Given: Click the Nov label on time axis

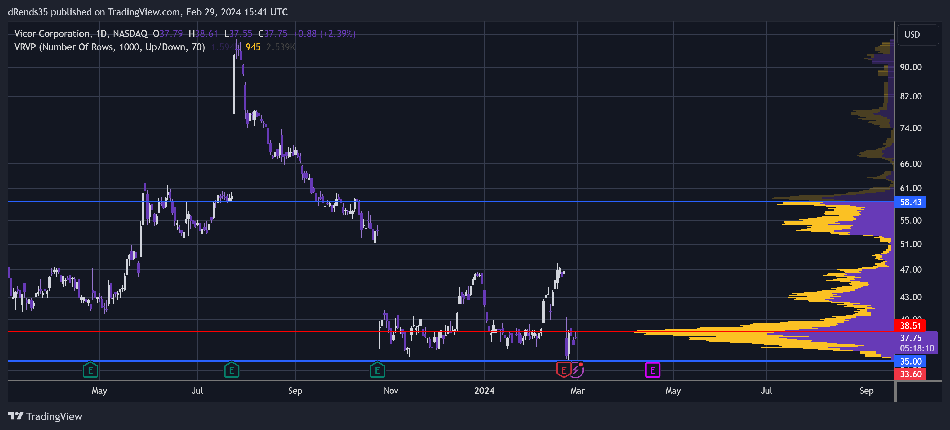Looking at the screenshot, I should click(x=391, y=391).
